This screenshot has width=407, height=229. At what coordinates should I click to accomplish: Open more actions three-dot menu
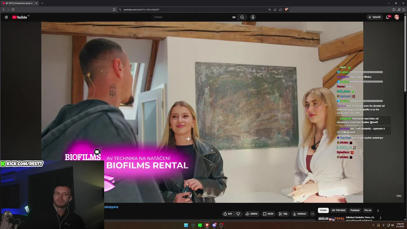pyautogui.click(x=313, y=214)
